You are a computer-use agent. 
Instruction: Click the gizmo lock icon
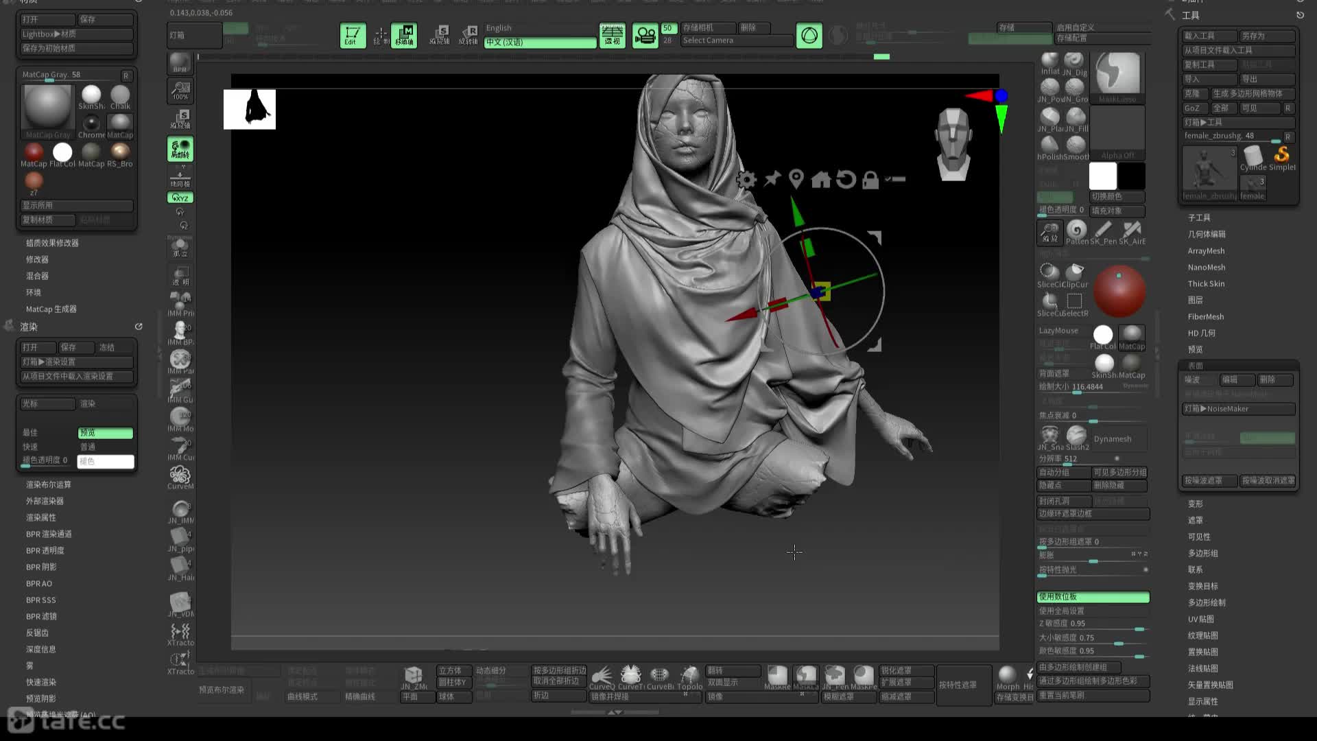click(870, 180)
